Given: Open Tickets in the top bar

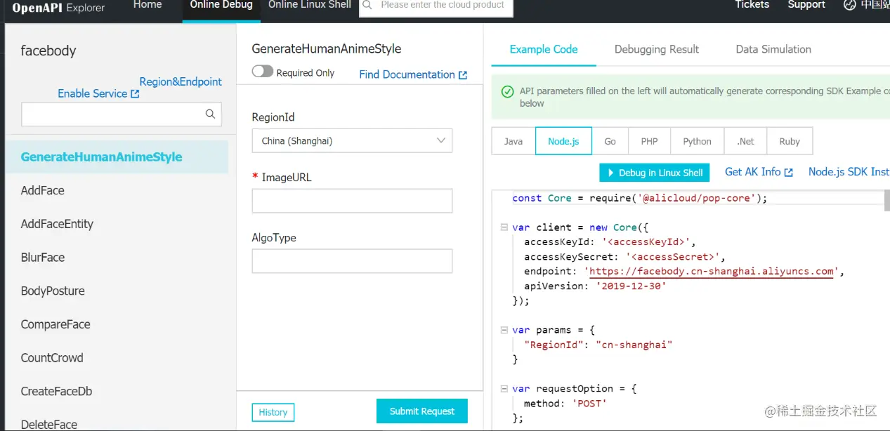Looking at the screenshot, I should pos(752,5).
